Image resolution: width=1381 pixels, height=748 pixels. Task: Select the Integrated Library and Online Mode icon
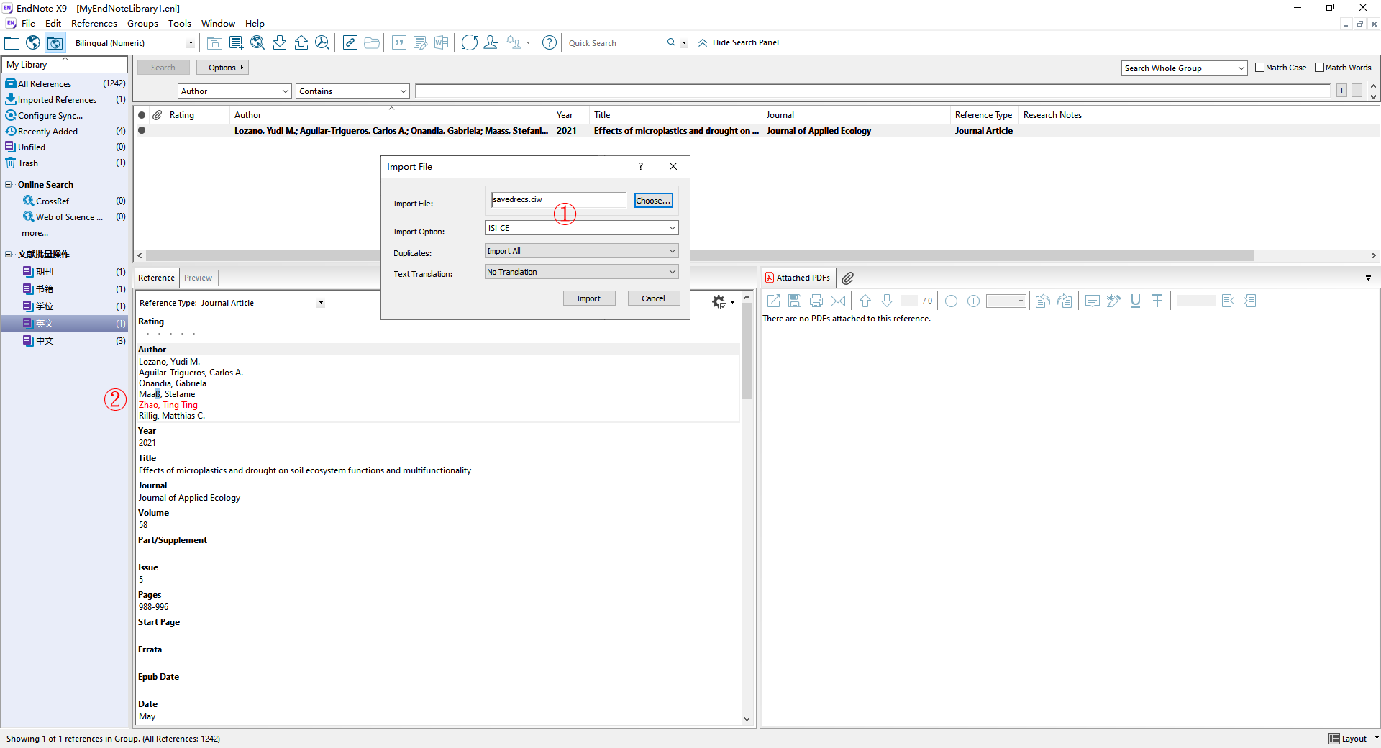[x=55, y=42]
